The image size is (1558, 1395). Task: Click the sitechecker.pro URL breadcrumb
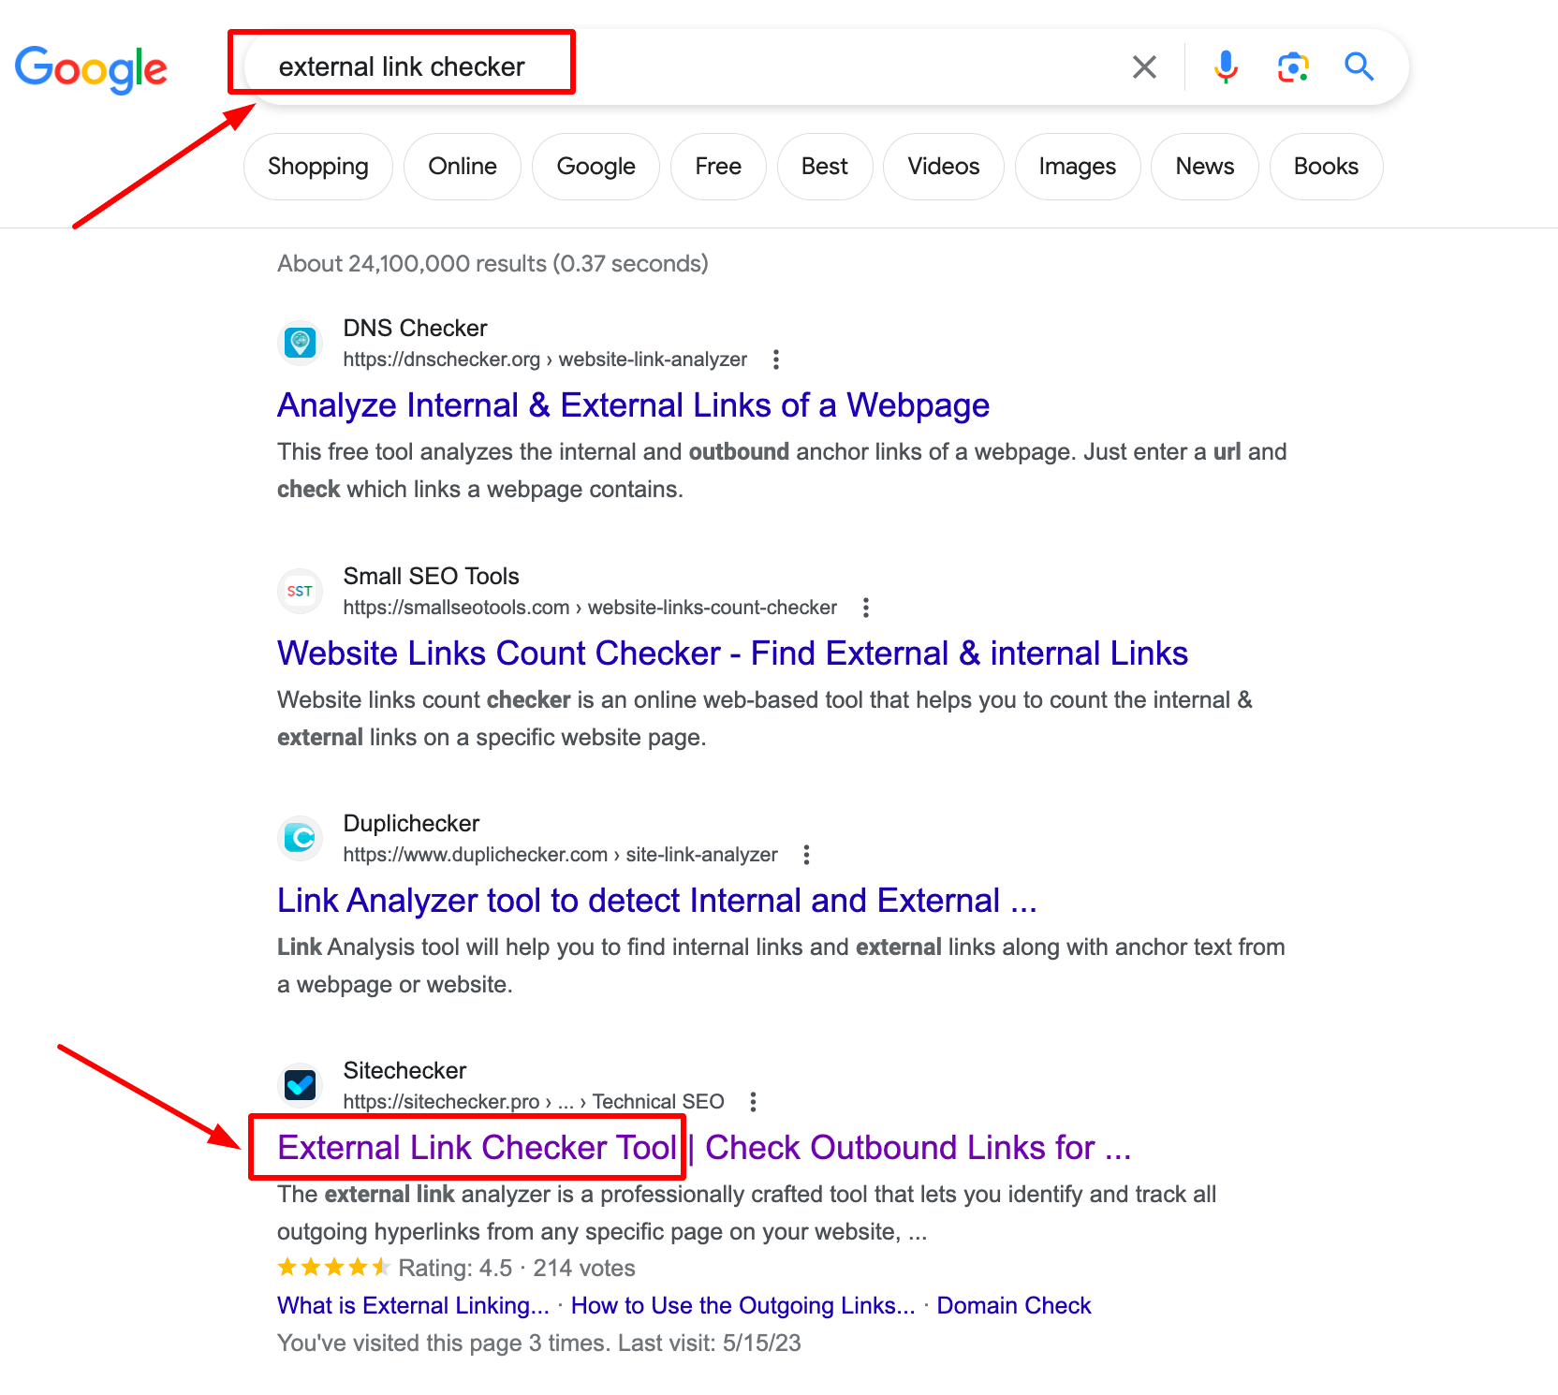point(534,1102)
